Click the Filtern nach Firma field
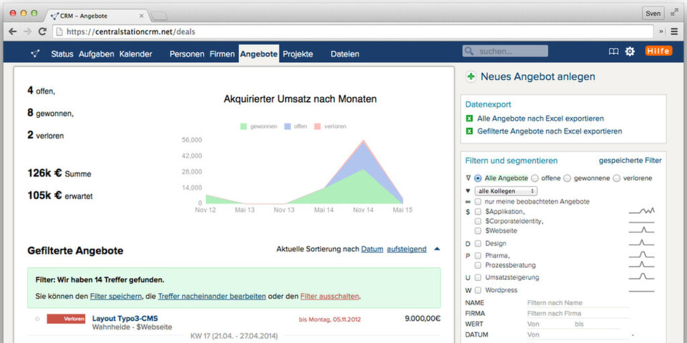687x343 pixels. point(578,313)
